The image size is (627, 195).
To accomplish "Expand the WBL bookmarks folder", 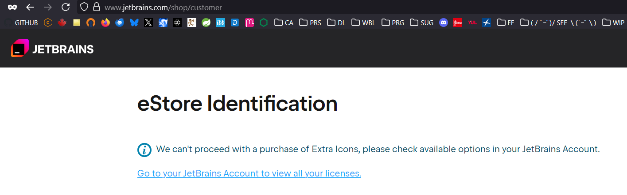I will [363, 22].
